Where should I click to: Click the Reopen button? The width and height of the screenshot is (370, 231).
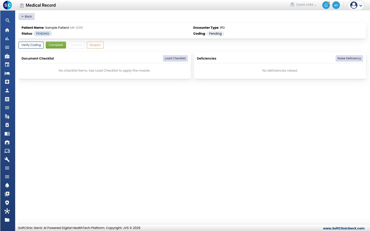point(95,45)
